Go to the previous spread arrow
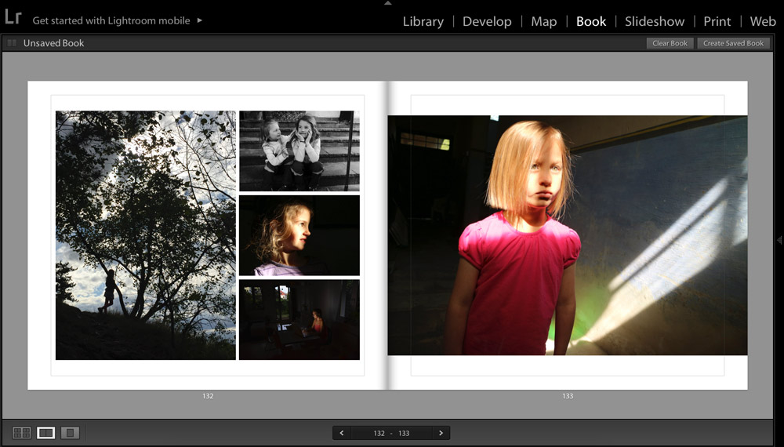Screen dimensions: 784x447 342,433
